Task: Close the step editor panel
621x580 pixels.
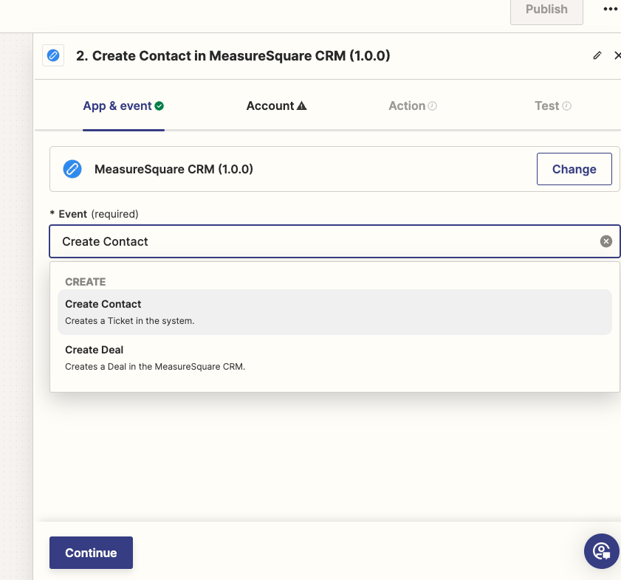Action: click(617, 55)
